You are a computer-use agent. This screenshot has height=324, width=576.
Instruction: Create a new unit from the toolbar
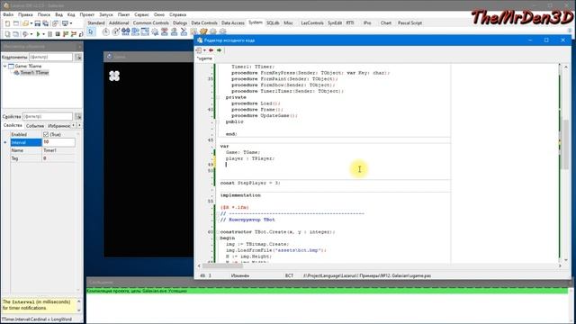point(7,23)
